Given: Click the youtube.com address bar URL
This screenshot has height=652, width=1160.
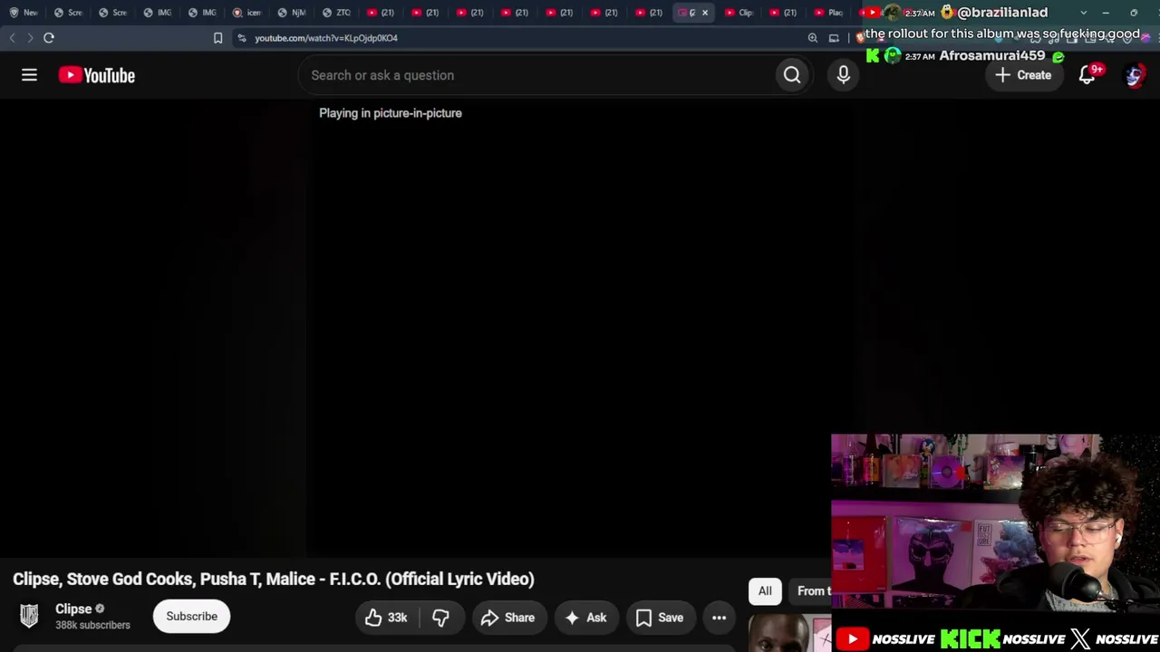Looking at the screenshot, I should point(326,38).
